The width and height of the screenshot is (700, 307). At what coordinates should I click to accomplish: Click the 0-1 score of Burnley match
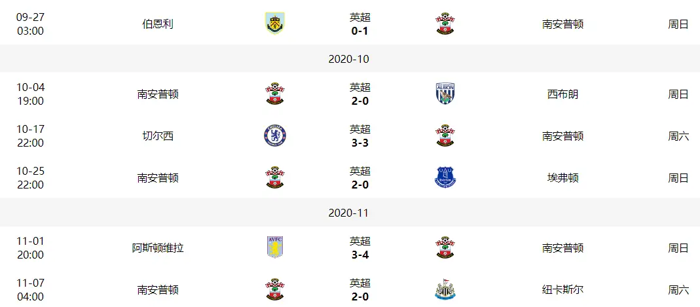pyautogui.click(x=359, y=31)
